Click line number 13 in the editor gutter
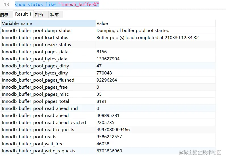226x160 pixels. pyautogui.click(x=7, y=5)
